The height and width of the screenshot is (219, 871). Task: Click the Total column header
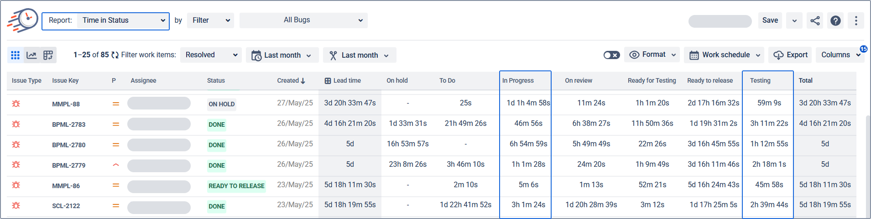(805, 80)
